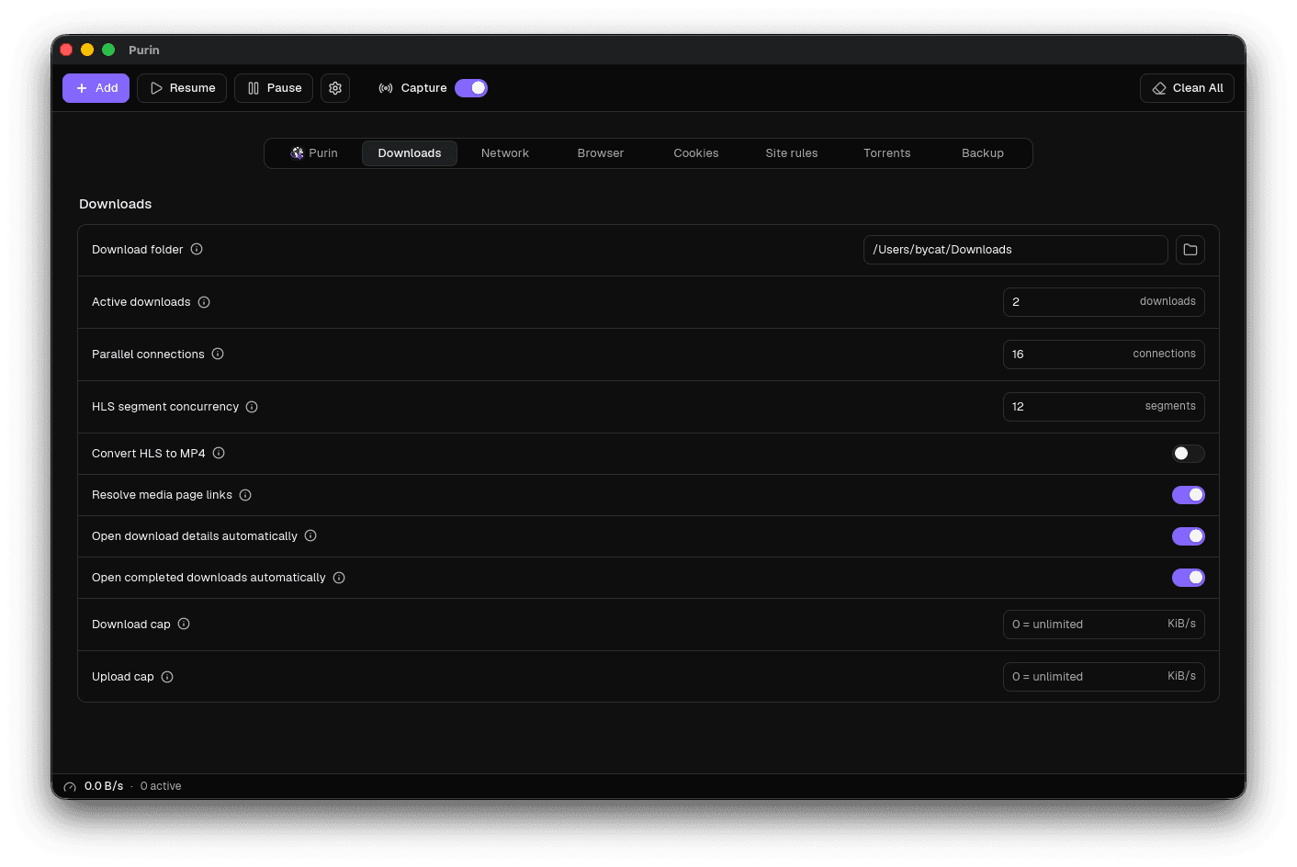Click the Resume button
The image size is (1297, 867).
182,88
